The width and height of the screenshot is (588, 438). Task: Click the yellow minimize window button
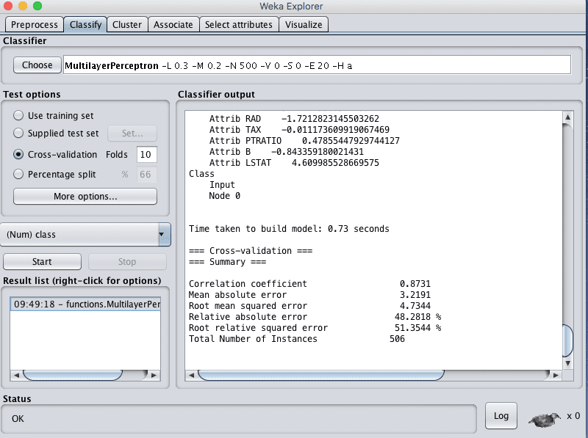pyautogui.click(x=23, y=6)
